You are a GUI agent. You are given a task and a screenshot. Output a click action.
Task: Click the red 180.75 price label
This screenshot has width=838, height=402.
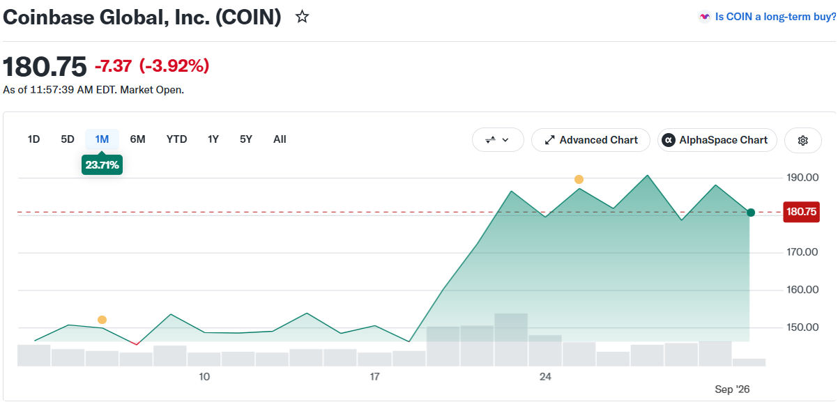[801, 212]
